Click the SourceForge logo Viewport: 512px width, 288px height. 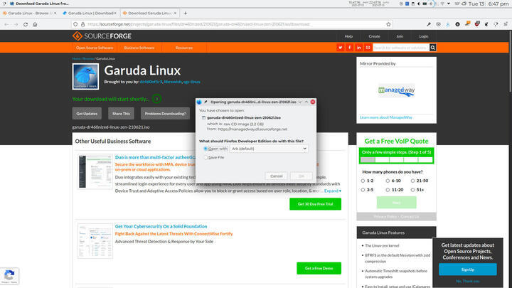102,36
